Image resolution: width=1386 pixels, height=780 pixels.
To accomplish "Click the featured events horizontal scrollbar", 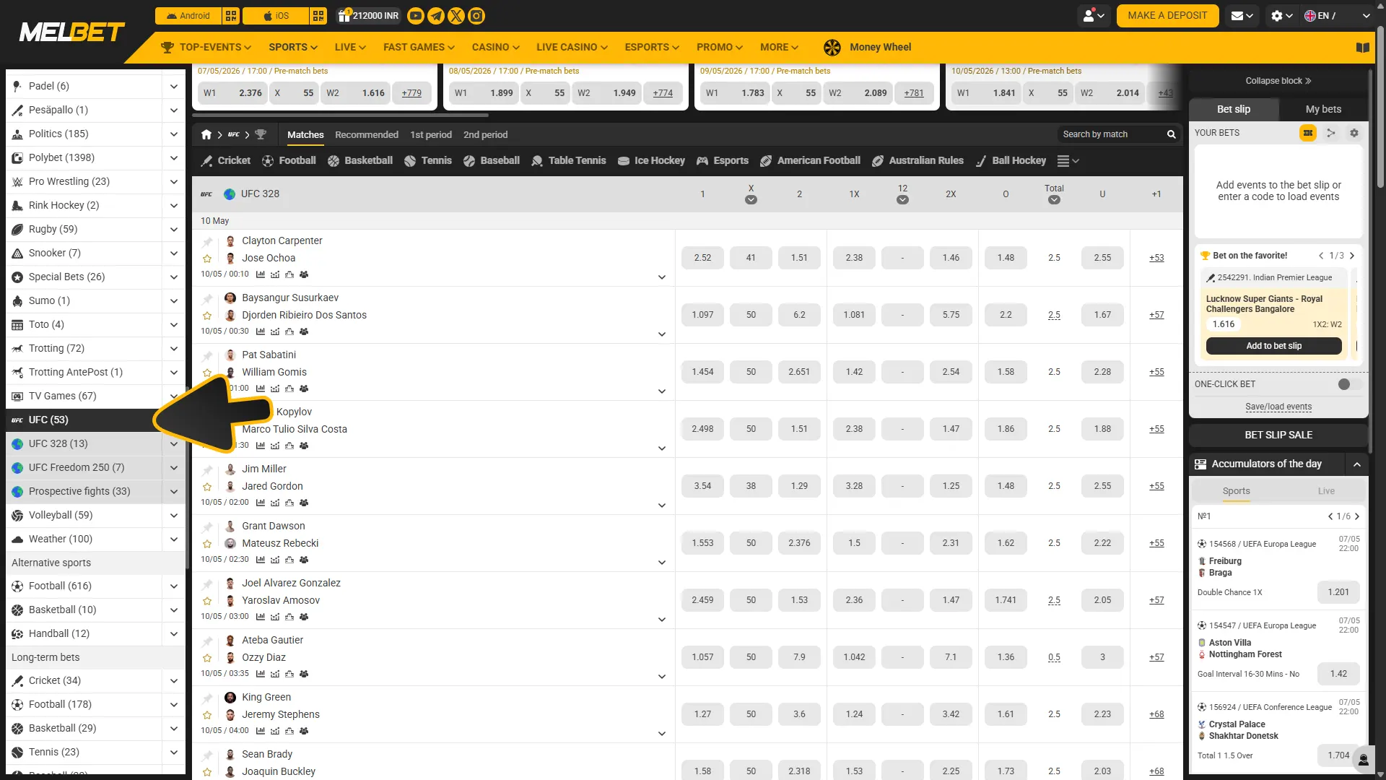I will [x=341, y=116].
